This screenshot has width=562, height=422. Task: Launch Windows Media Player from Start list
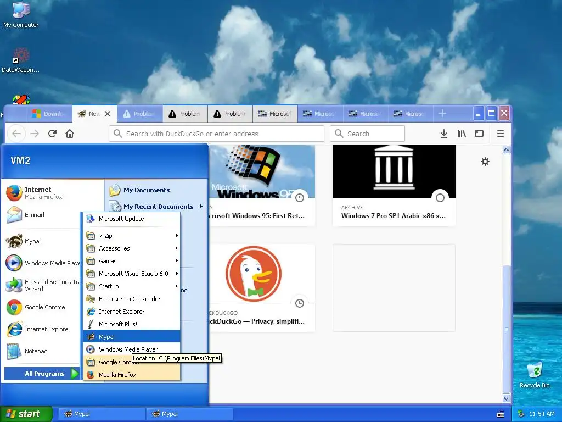pos(42,263)
